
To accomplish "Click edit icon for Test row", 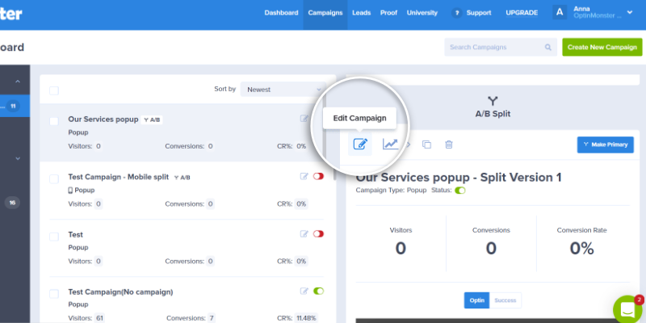I will [304, 234].
